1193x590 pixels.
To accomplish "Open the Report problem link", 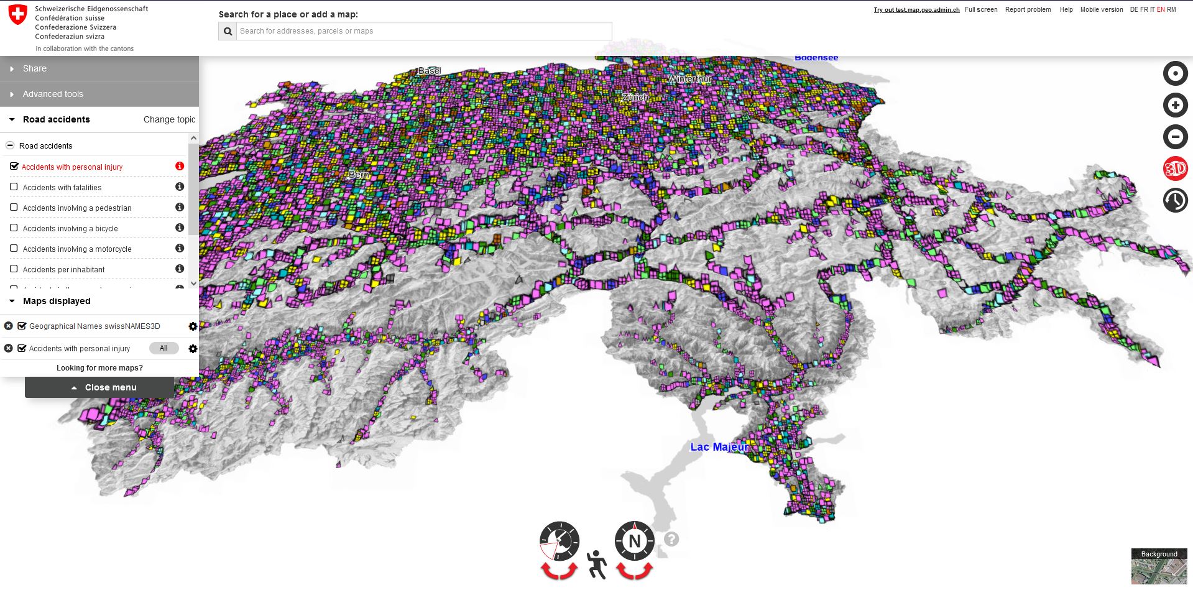I will click(x=1028, y=9).
